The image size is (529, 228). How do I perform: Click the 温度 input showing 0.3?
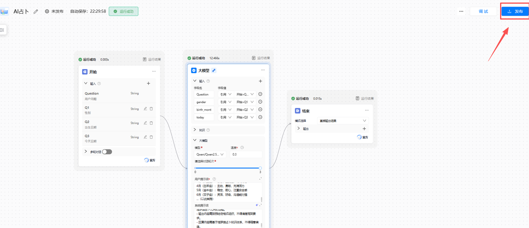click(x=246, y=154)
